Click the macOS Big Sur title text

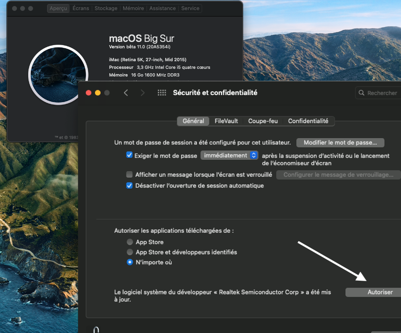[141, 38]
